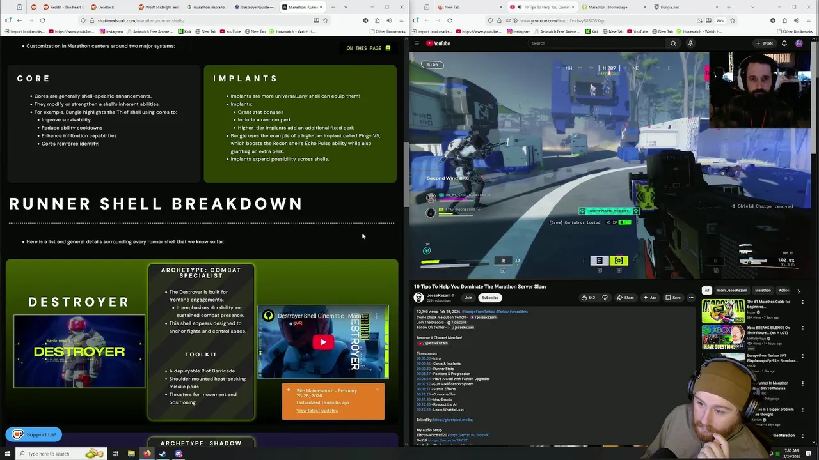Open the Instagram bookmark in the left browser
Viewport: 819px width, 460px height.
tap(111, 31)
